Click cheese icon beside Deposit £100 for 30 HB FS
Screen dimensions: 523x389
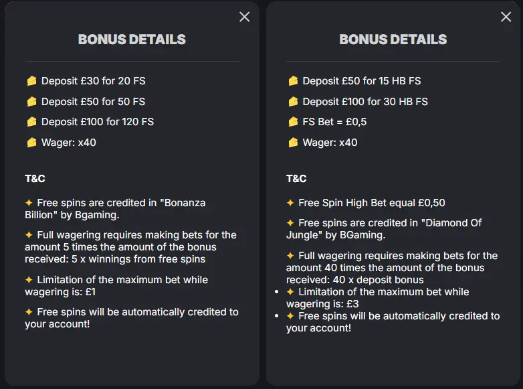(x=293, y=102)
